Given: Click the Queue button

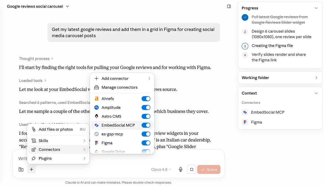Looking at the screenshot, I should (209, 169).
